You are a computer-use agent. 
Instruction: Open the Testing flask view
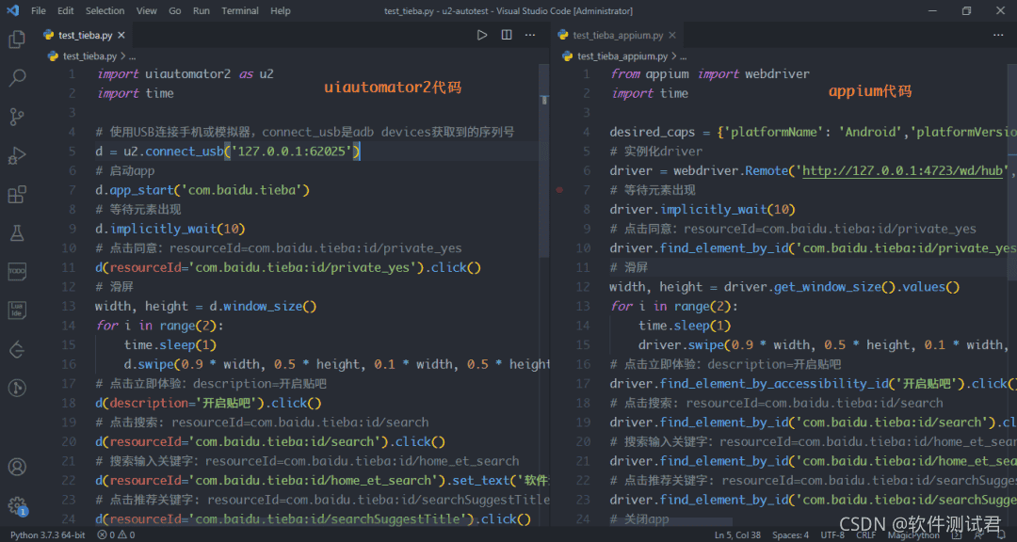[17, 232]
